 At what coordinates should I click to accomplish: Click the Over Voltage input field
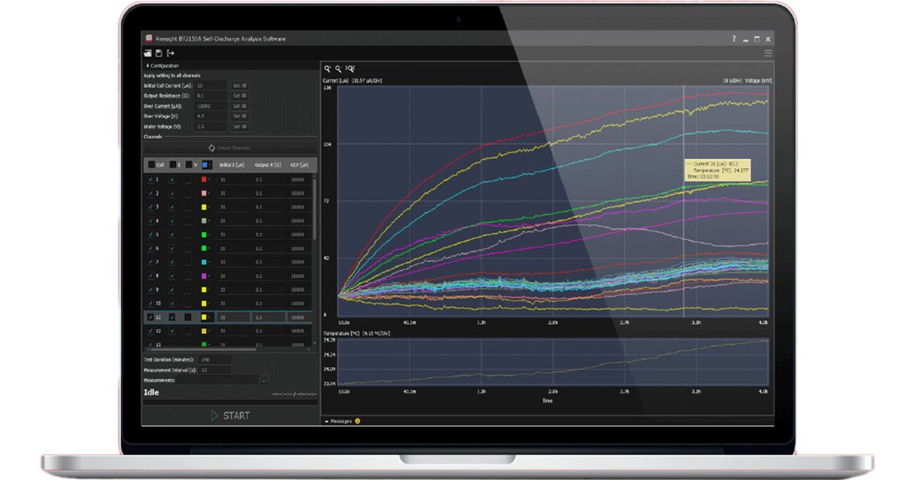pos(212,116)
